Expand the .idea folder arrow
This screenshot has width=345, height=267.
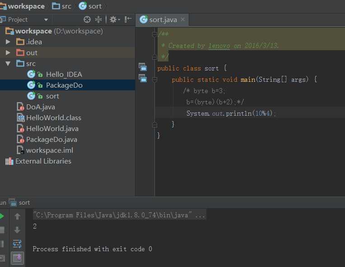click(x=8, y=42)
